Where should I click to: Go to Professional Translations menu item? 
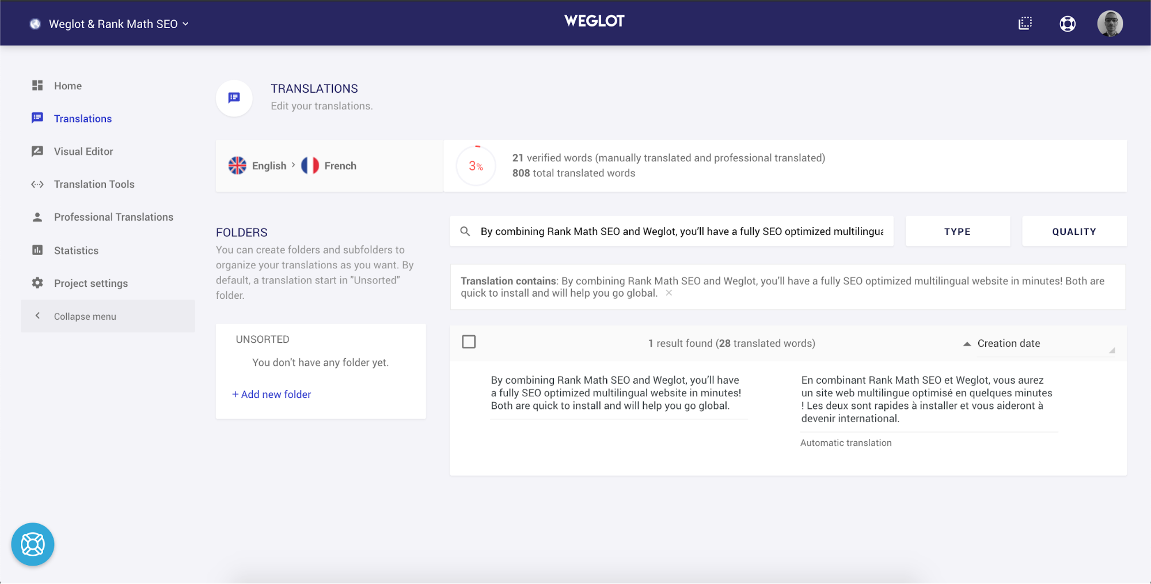(113, 217)
